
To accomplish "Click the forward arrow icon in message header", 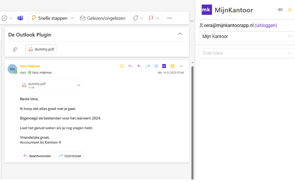I will (x=148, y=66).
